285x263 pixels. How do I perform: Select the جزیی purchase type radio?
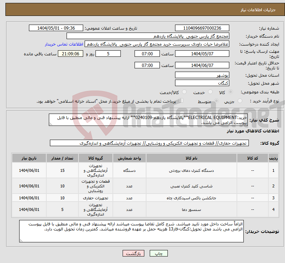(x=240, y=101)
